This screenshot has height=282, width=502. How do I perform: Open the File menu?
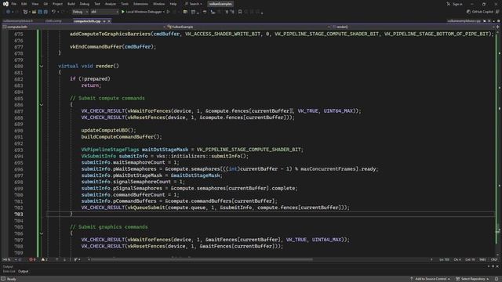[x=14, y=4]
